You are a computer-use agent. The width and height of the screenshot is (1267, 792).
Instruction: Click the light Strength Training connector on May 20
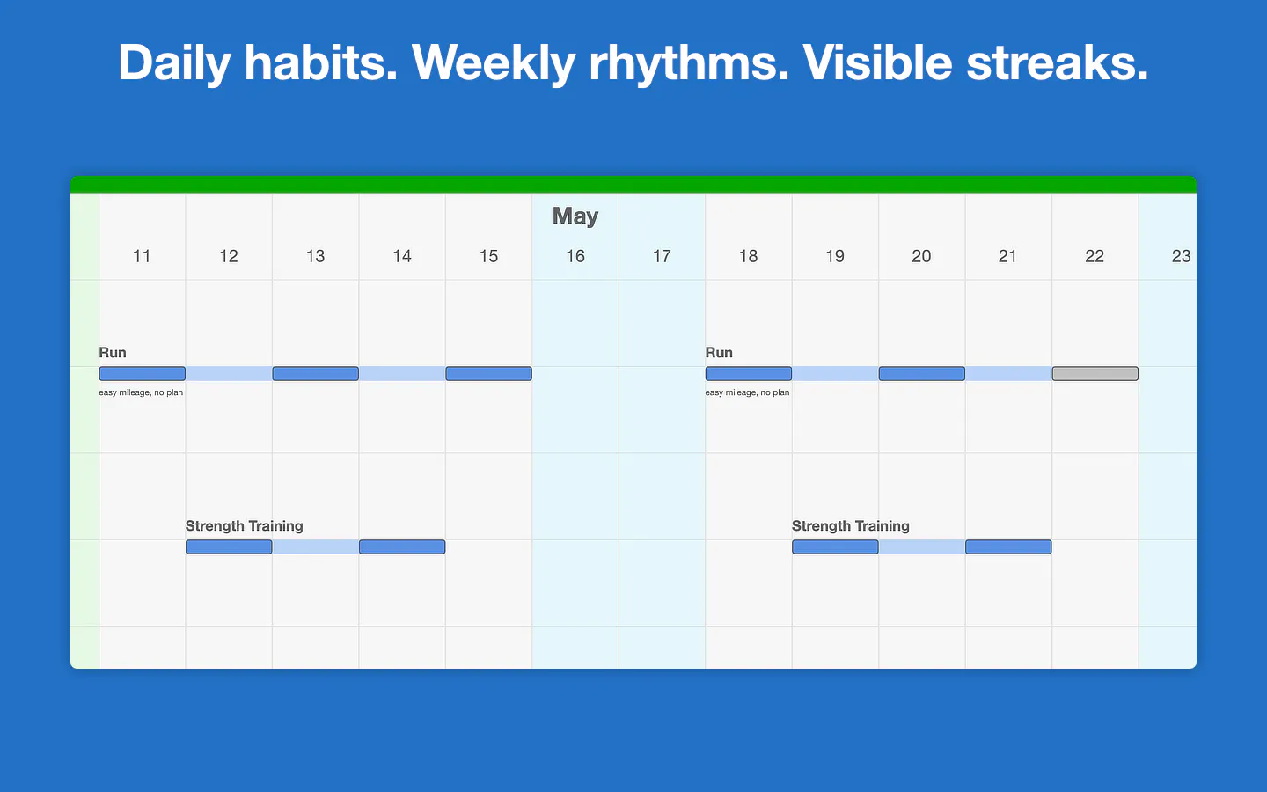pos(922,547)
